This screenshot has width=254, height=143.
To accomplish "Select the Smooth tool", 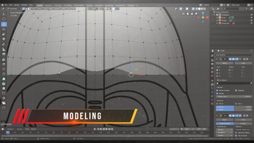I will (4, 88).
